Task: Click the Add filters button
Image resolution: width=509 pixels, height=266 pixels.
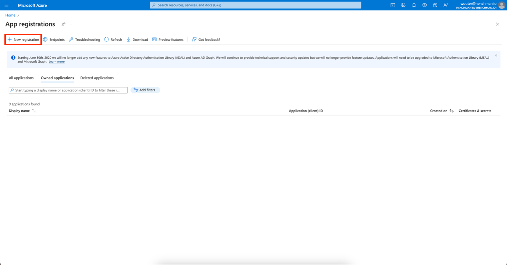Action: pyautogui.click(x=145, y=90)
